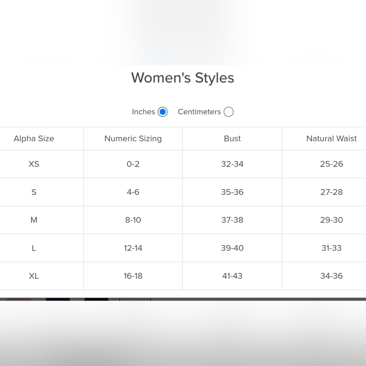Click the L alpha size cell
366x366 pixels.
tap(34, 248)
